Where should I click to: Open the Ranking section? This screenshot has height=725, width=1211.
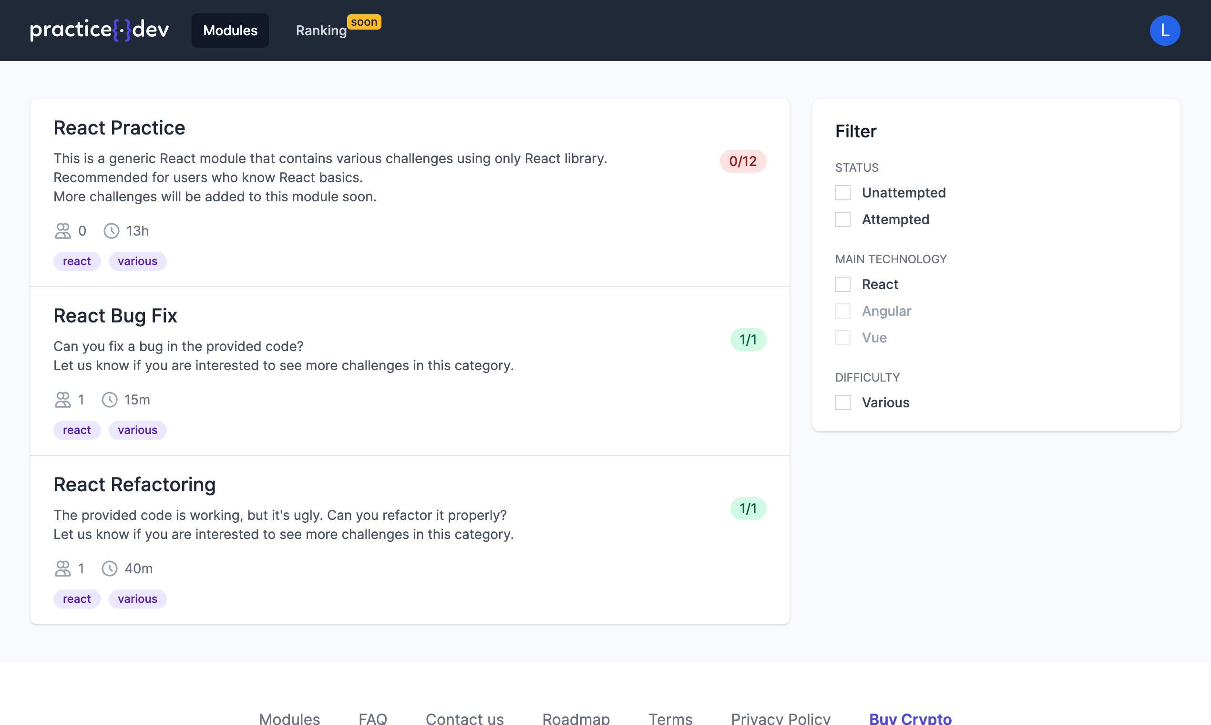tap(320, 30)
